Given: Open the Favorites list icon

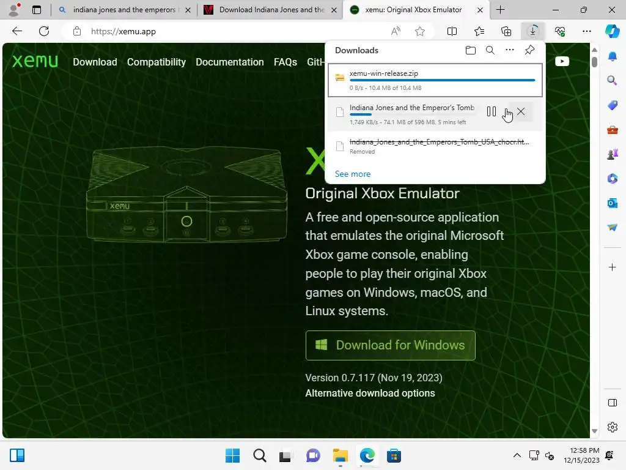Looking at the screenshot, I should coord(479,31).
